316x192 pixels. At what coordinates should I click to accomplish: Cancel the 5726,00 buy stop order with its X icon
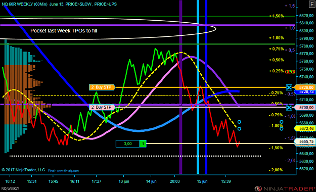tap(289, 87)
